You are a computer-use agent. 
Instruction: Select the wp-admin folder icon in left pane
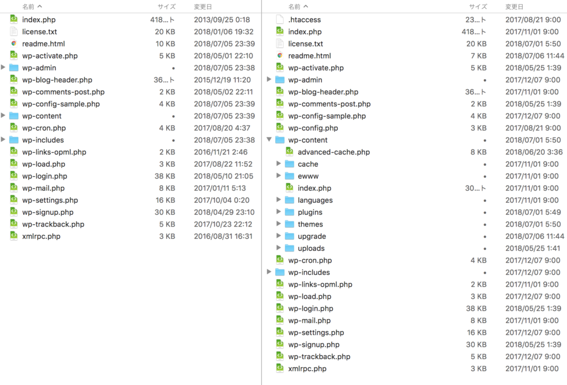tap(14, 68)
